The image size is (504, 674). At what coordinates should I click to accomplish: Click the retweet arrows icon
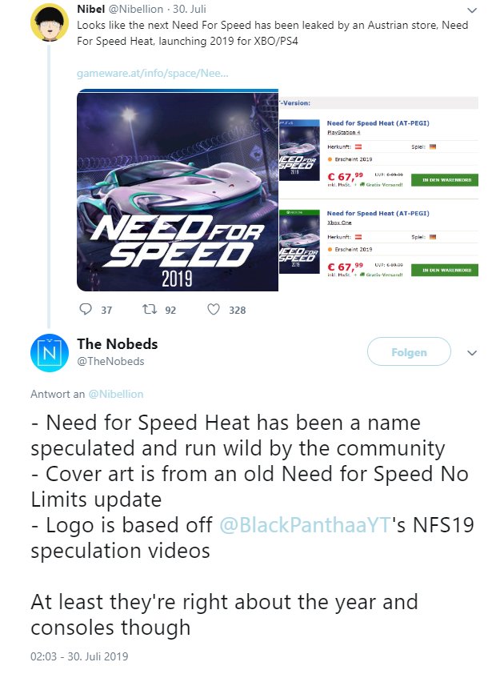pos(149,310)
